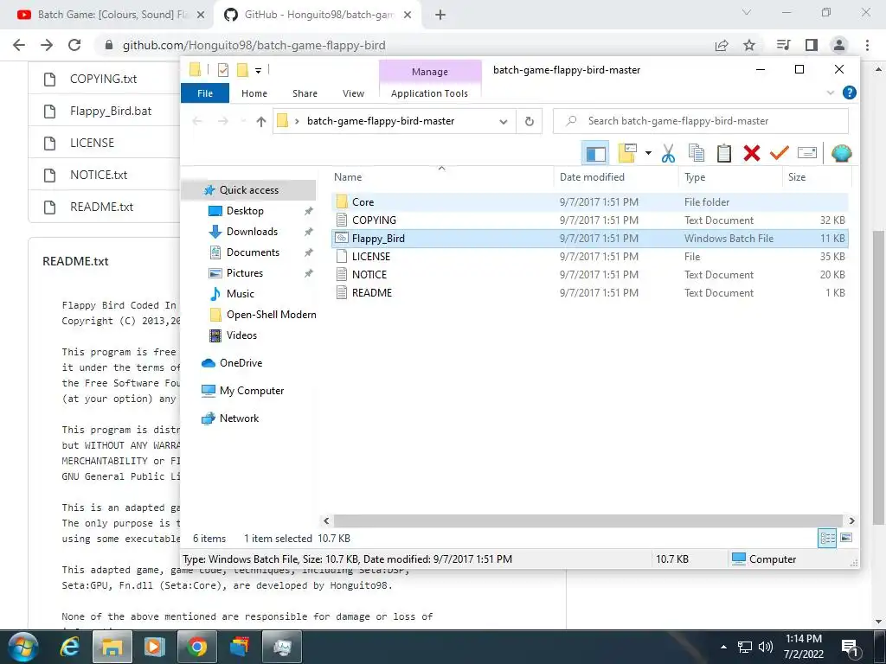Viewport: 886px width, 664px height.
Task: Open the File tab in Explorer ribbon
Action: pyautogui.click(x=205, y=93)
